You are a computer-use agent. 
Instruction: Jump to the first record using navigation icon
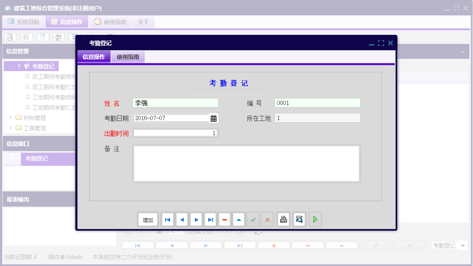pos(167,219)
